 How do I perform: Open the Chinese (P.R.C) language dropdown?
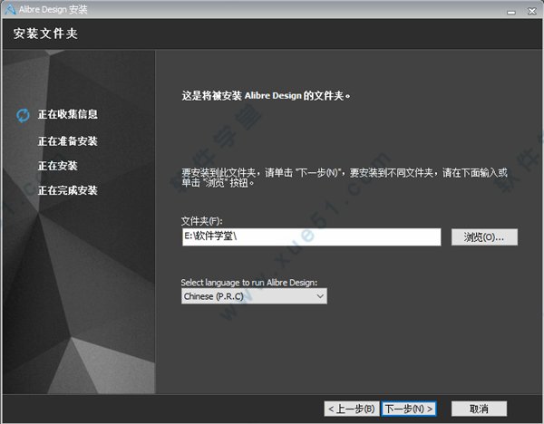254,296
